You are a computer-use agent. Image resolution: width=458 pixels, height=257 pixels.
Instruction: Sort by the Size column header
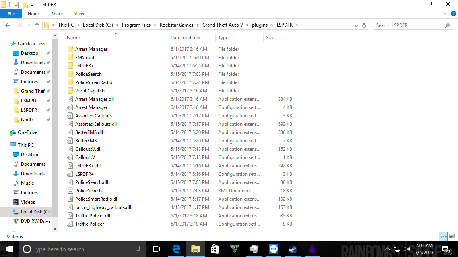coord(270,38)
